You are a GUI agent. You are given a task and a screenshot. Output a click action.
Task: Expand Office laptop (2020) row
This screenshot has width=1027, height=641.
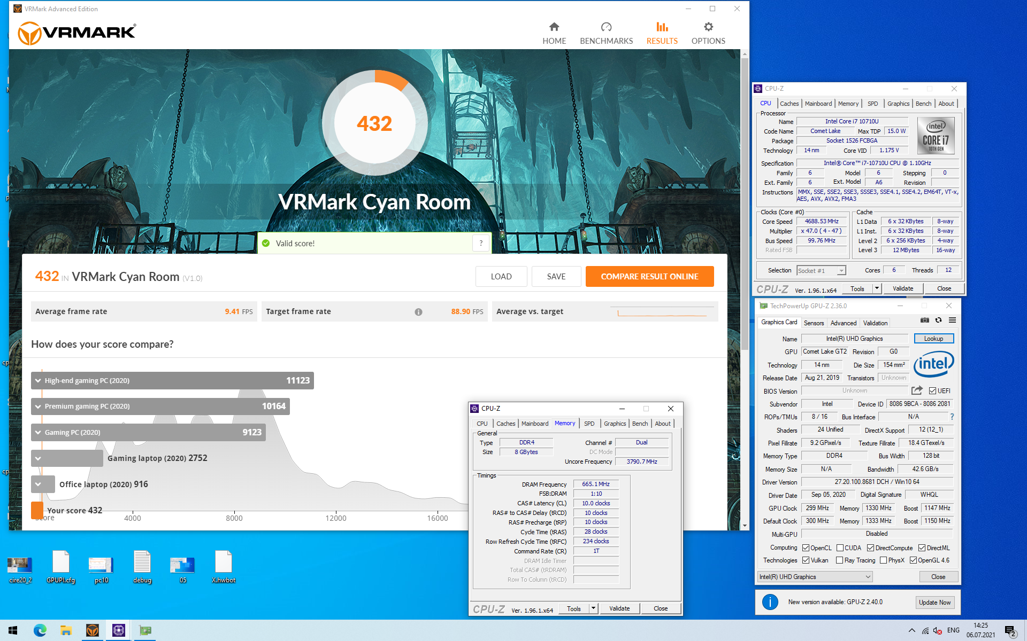pos(38,484)
